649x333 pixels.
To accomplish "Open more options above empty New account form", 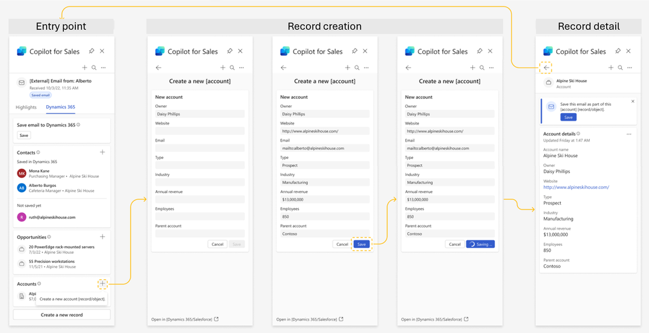I will pyautogui.click(x=242, y=68).
